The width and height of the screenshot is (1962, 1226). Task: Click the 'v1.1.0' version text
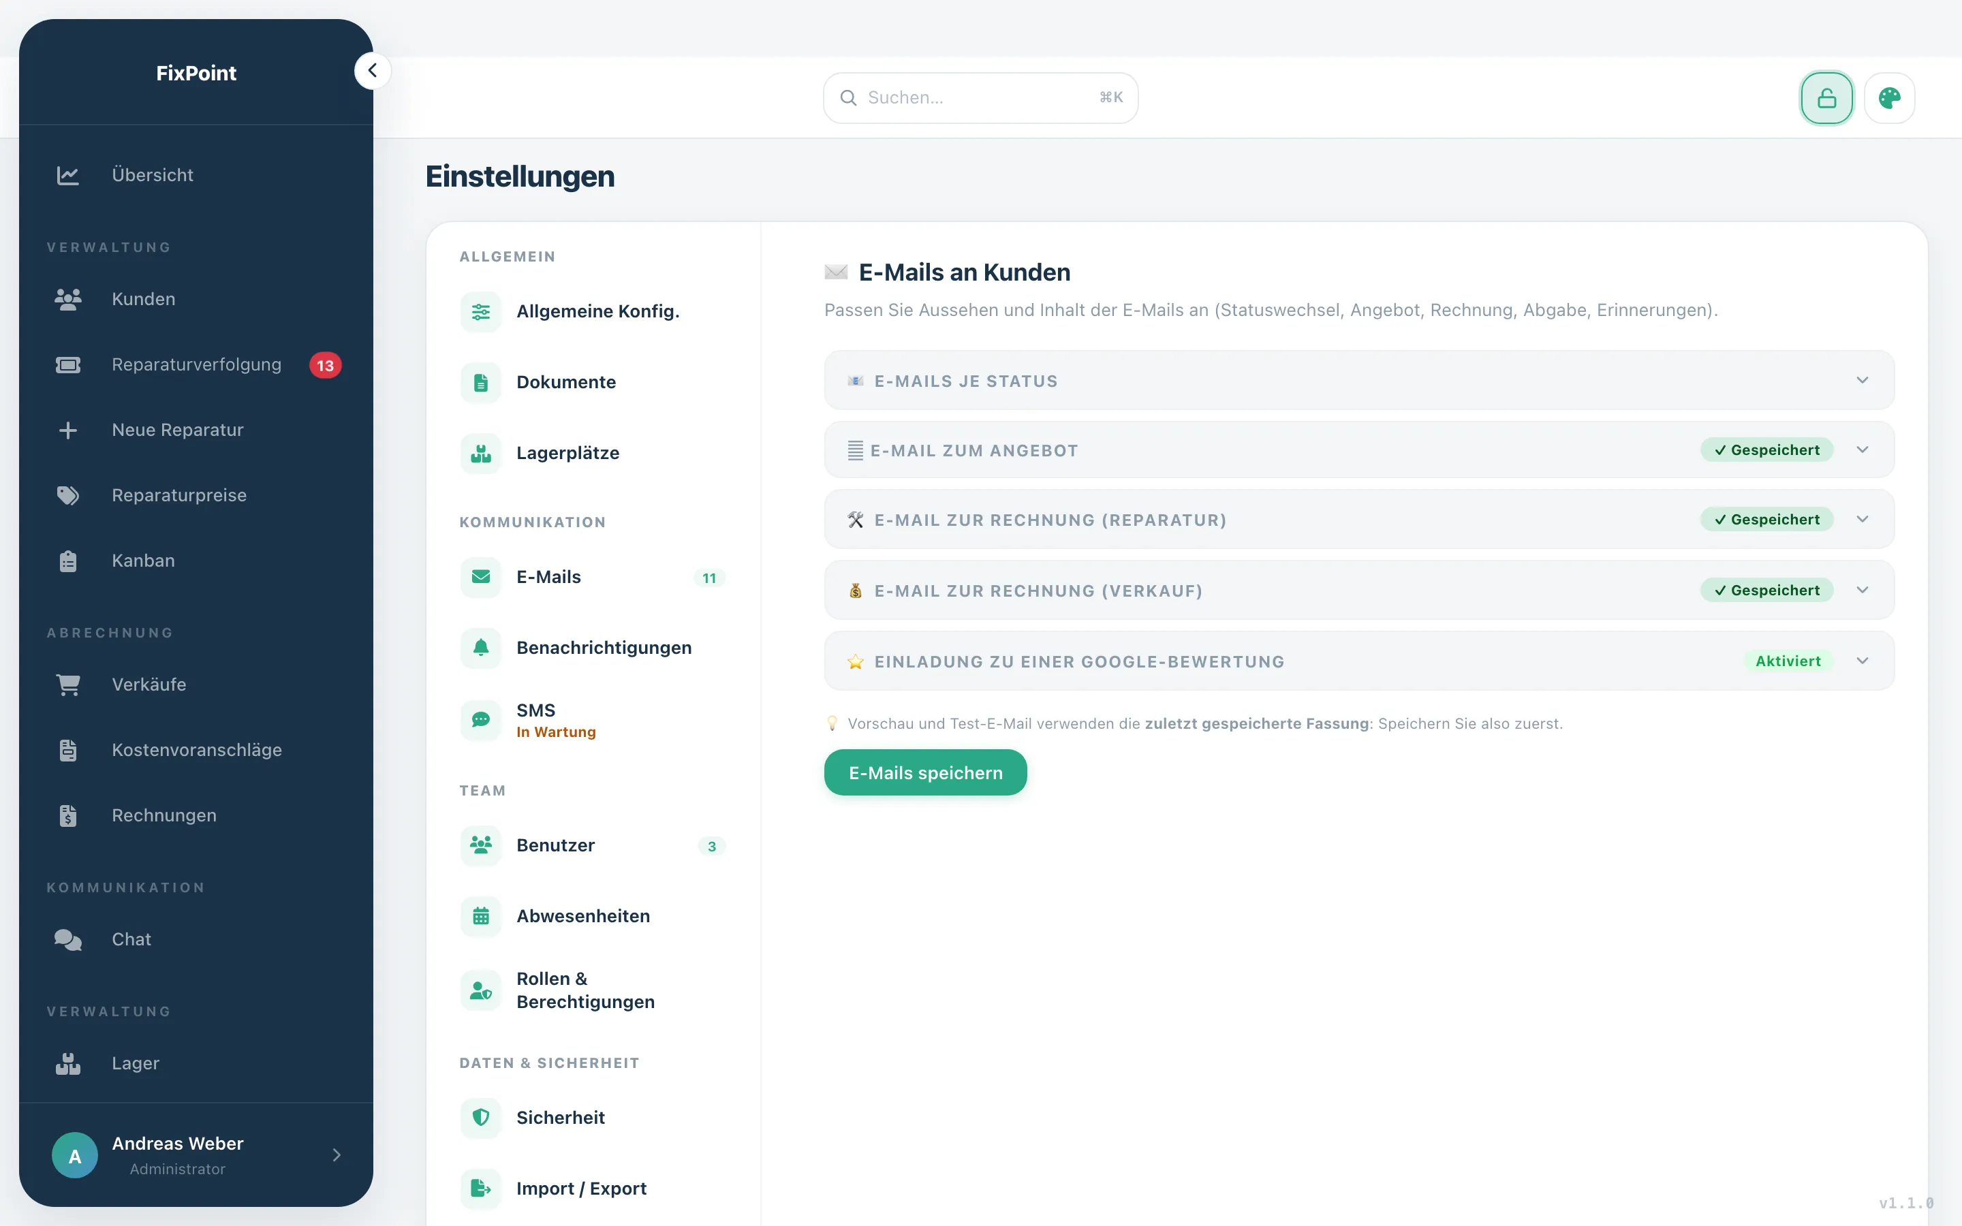[x=1906, y=1204]
